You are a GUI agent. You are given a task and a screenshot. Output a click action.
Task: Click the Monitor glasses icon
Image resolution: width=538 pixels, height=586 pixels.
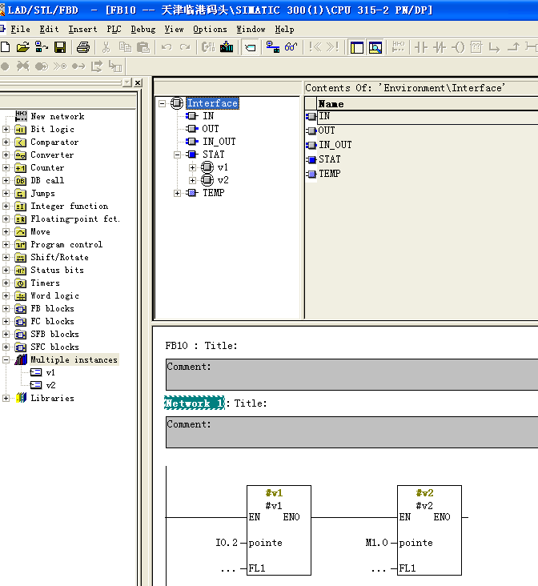click(x=291, y=47)
